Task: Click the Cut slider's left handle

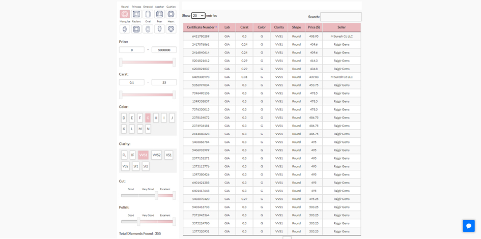Action: [156, 195]
